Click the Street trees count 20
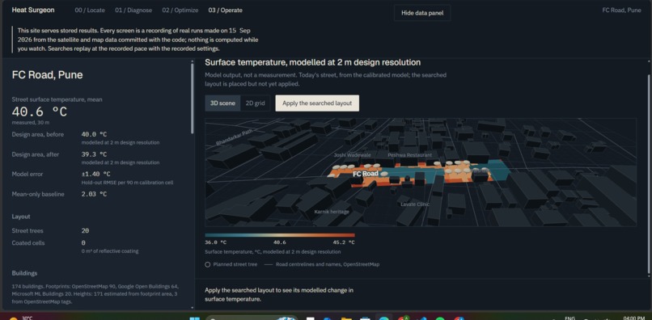Image resolution: width=652 pixels, height=320 pixels. [x=85, y=230]
